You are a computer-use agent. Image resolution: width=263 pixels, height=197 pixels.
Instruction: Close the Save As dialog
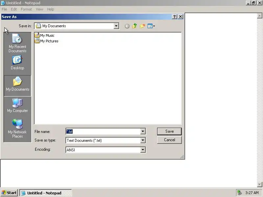click(x=180, y=17)
